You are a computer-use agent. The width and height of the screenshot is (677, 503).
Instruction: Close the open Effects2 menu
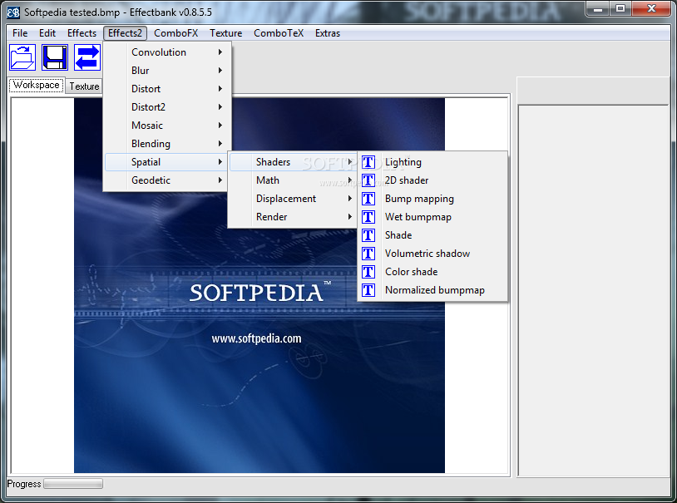click(x=125, y=33)
